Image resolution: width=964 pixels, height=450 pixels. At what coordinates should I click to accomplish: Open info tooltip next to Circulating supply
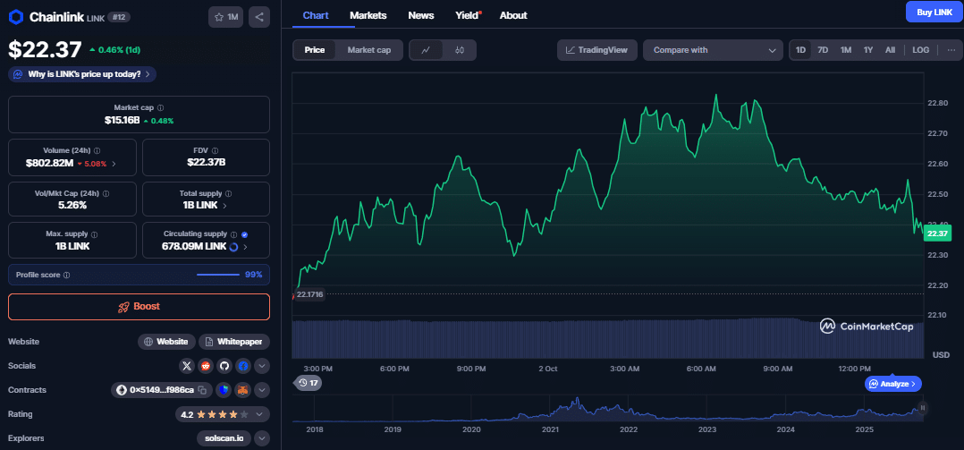(233, 234)
